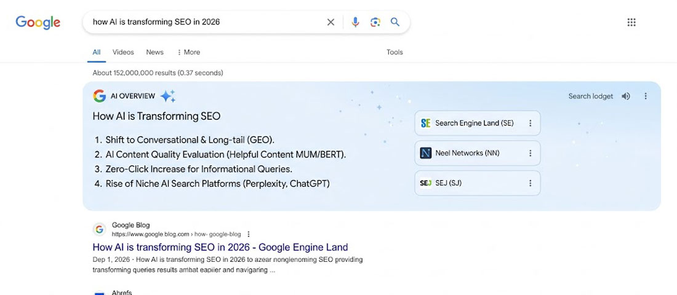Screen dimensions: 677x295
Task: Click inside the search query field
Action: 207,22
